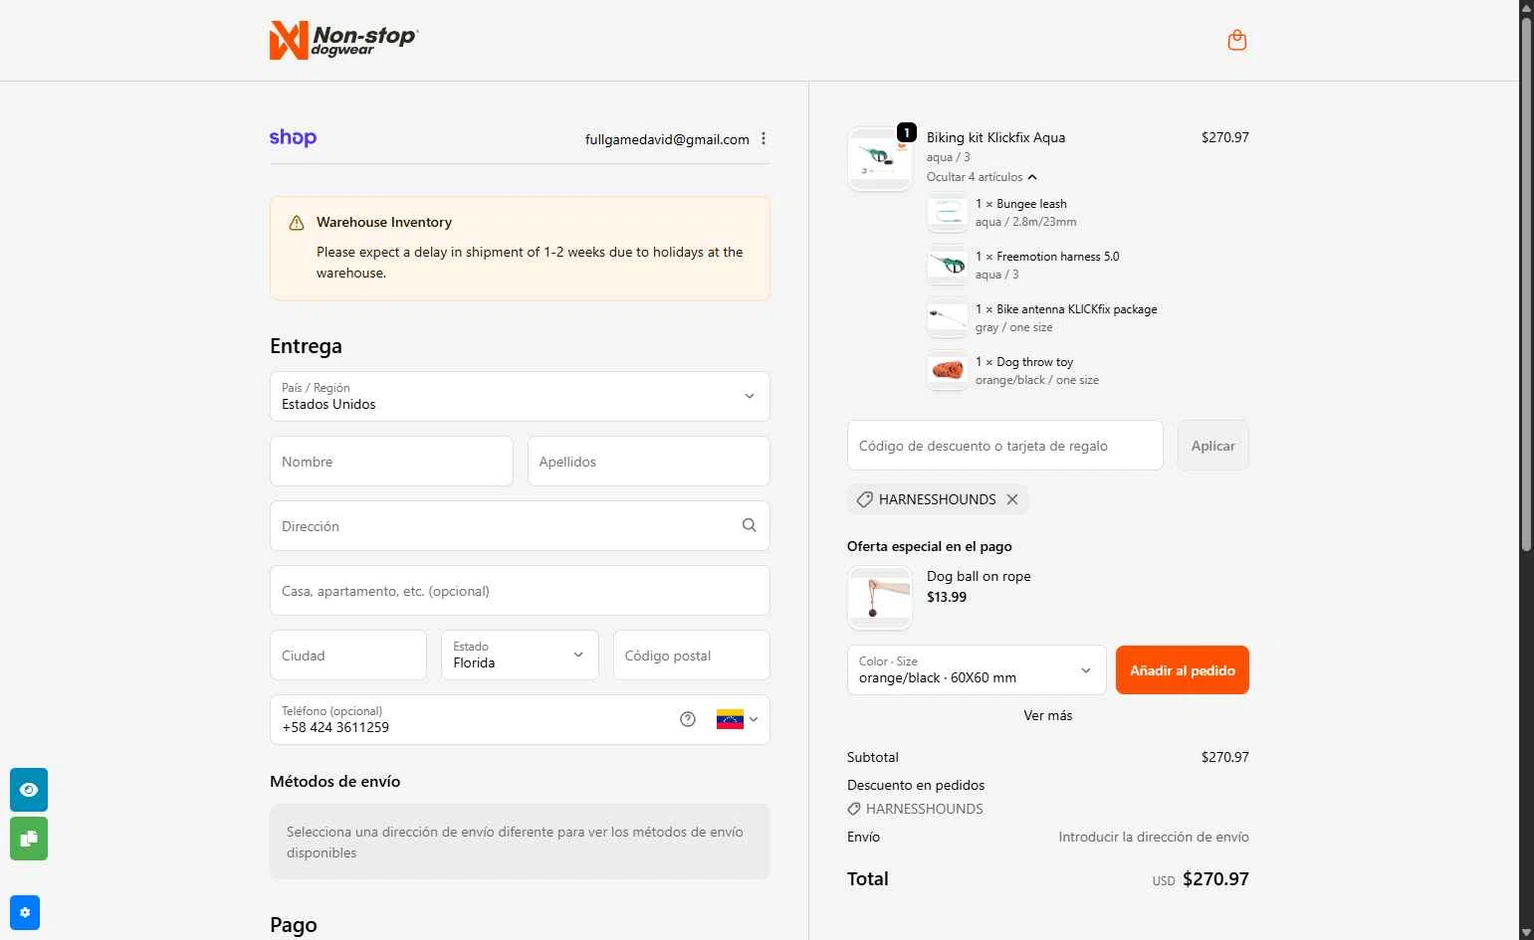Click the phone help question mark icon

pyautogui.click(x=688, y=719)
